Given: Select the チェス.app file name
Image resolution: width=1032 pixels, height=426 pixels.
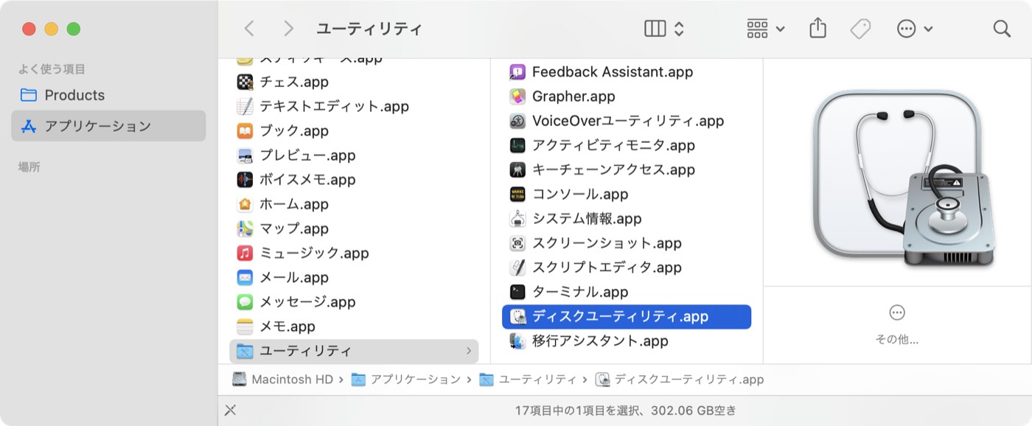Looking at the screenshot, I should tap(294, 82).
